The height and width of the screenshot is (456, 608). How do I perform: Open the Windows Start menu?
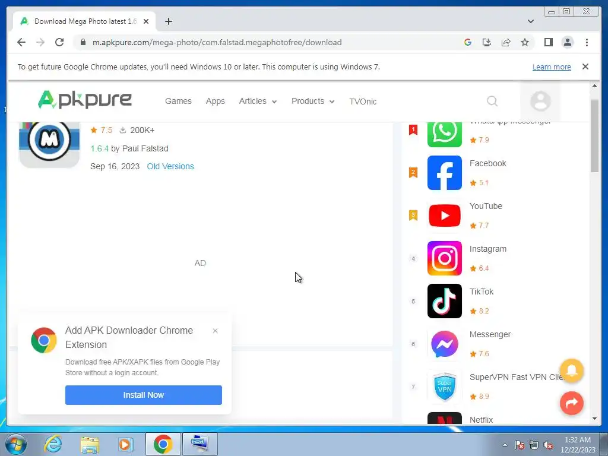coord(16,444)
